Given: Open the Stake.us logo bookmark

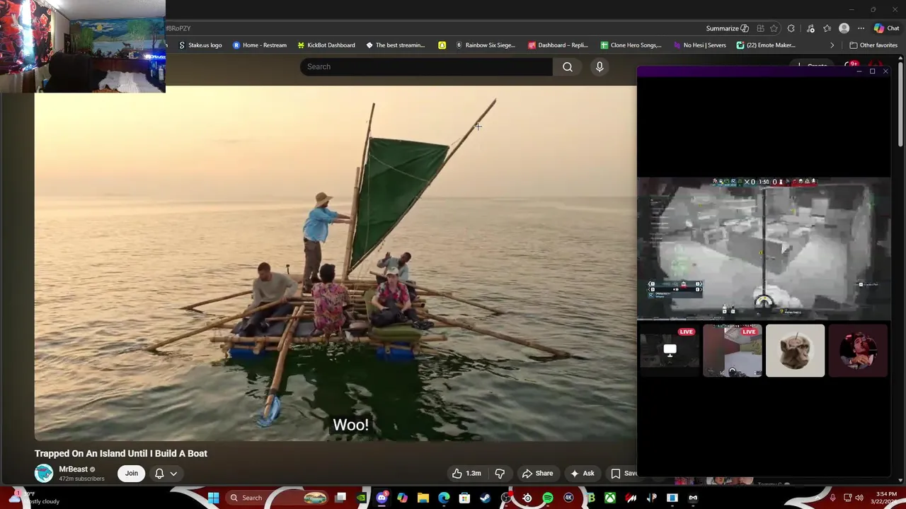Looking at the screenshot, I should tap(200, 45).
